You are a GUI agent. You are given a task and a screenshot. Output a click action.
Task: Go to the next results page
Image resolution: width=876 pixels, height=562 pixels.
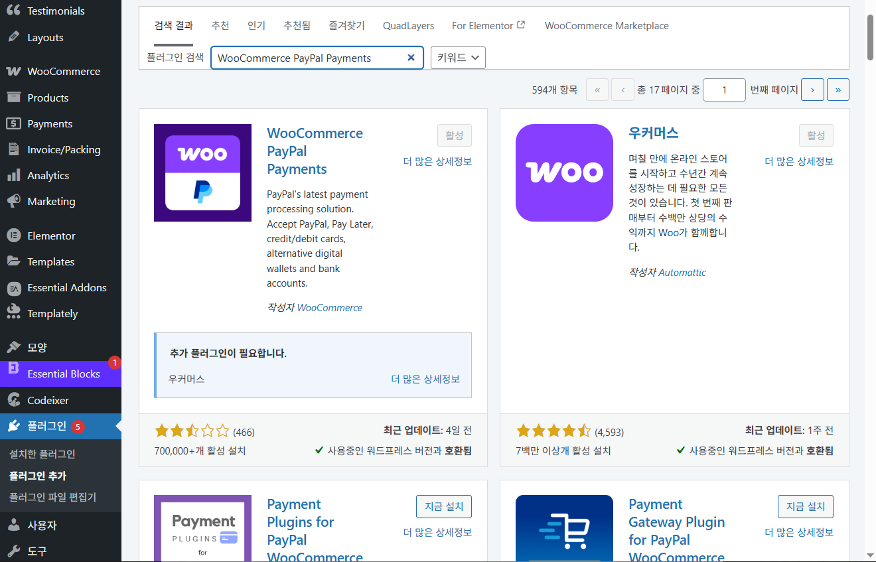813,90
